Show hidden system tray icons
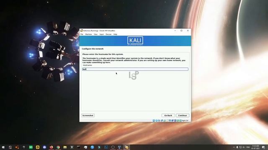Image resolution: width=268 pixels, height=150 pixels. pos(234,147)
